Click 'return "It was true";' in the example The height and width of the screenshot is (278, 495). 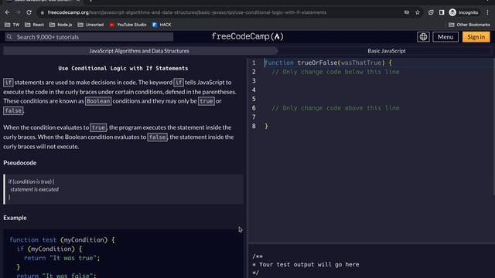62,258
